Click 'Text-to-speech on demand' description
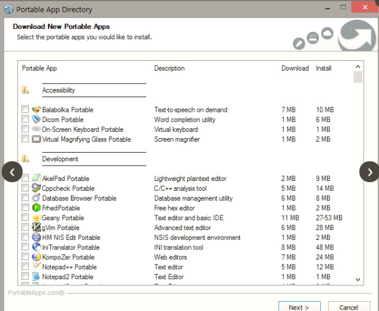 tap(191, 110)
